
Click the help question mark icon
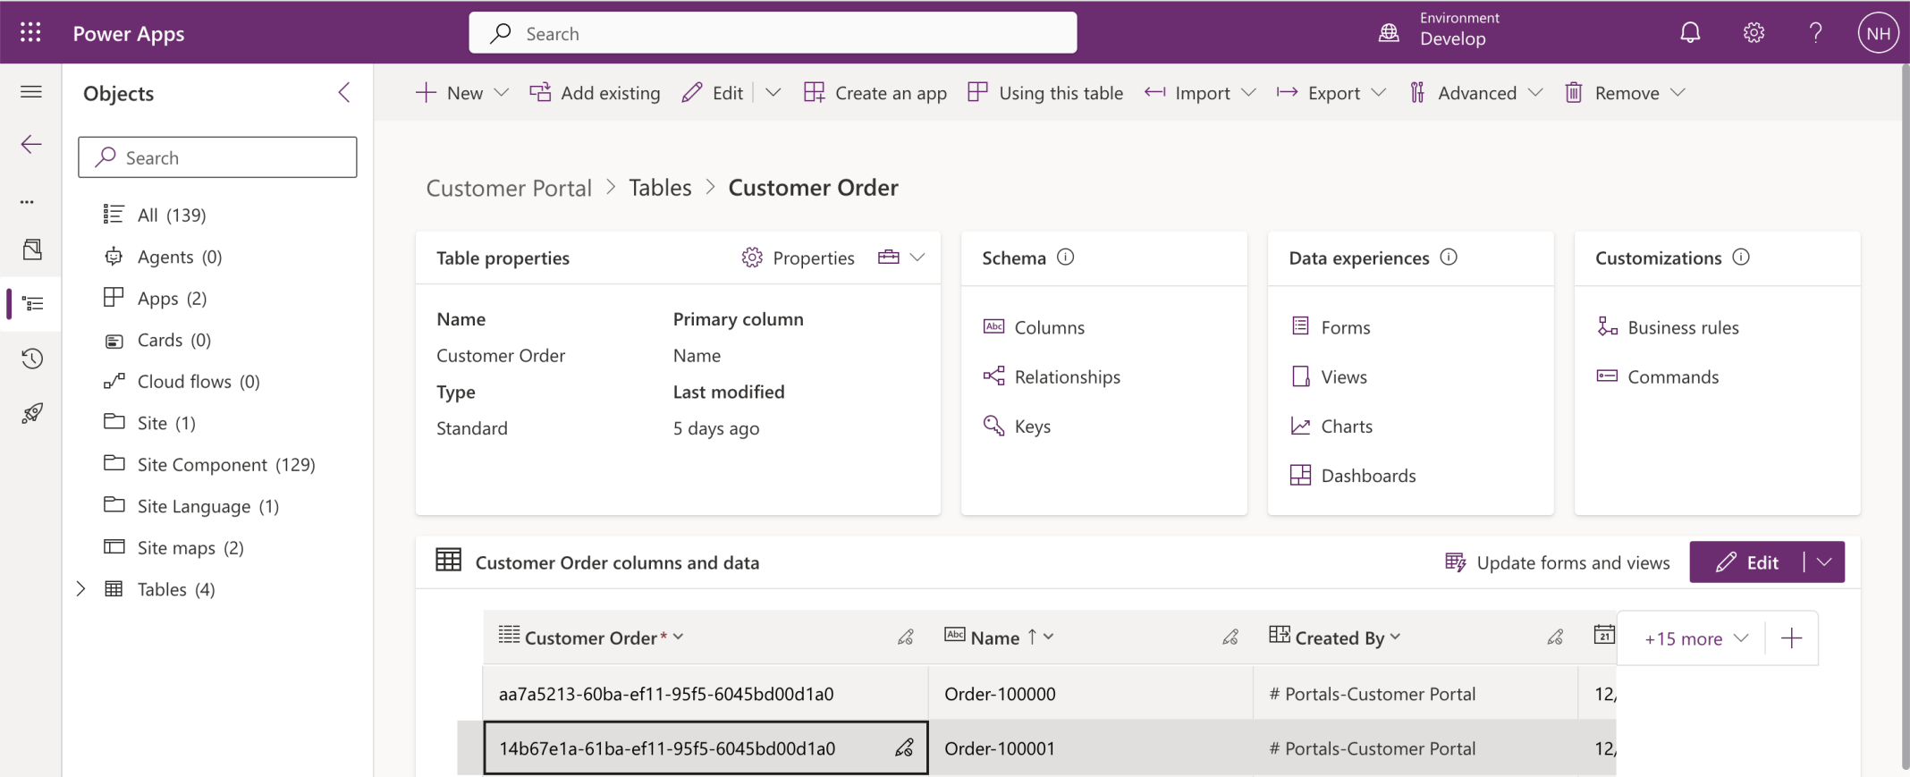click(1815, 33)
